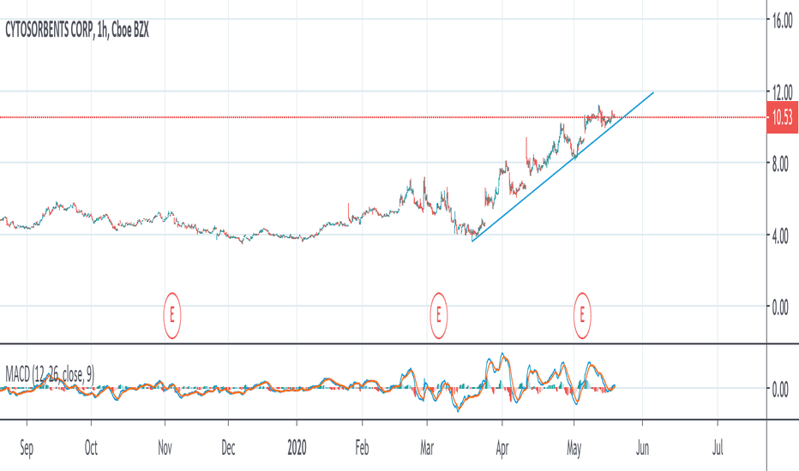Click the Dec label on time axis

click(228, 448)
